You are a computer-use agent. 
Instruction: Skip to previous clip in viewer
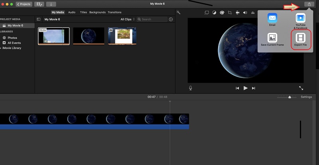(237, 88)
